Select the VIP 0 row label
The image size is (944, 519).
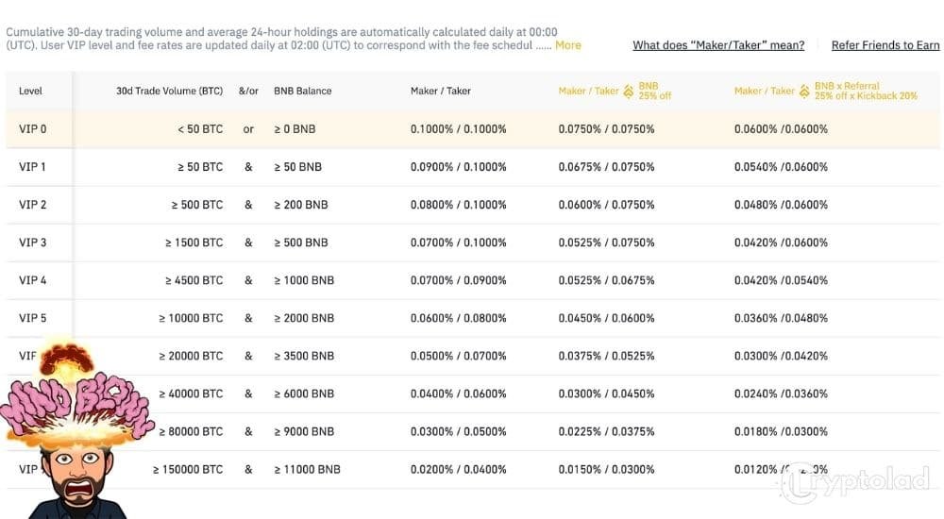pyautogui.click(x=32, y=129)
